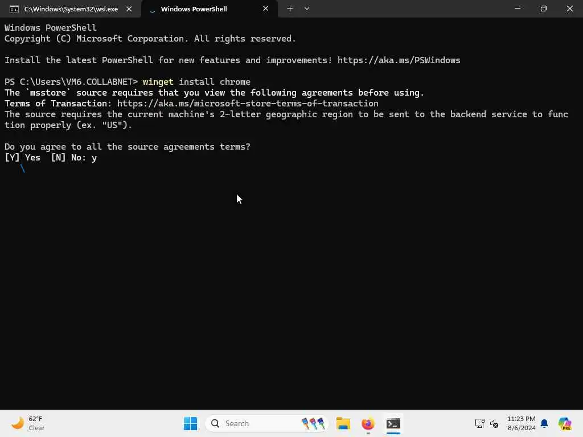Restore down the terminal window
The image size is (583, 437).
(x=544, y=9)
